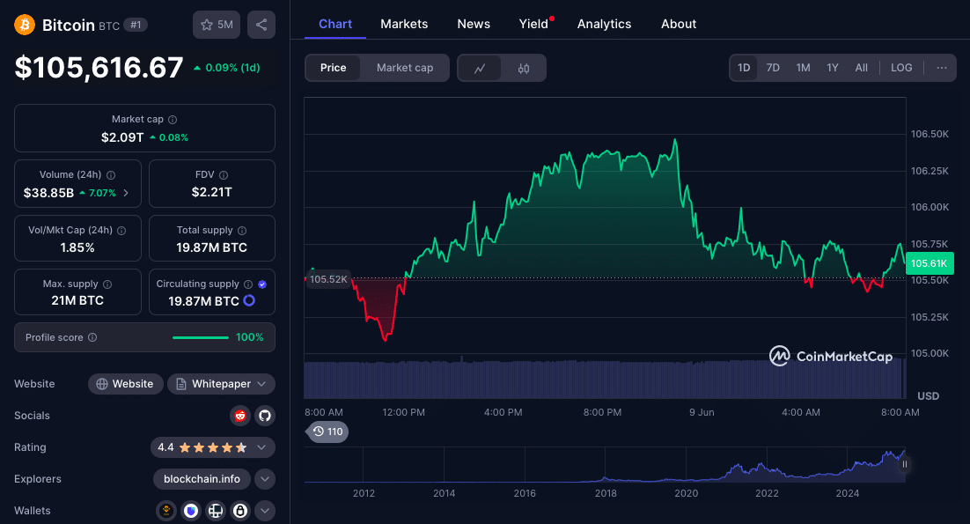Select the 1M time range

803,68
